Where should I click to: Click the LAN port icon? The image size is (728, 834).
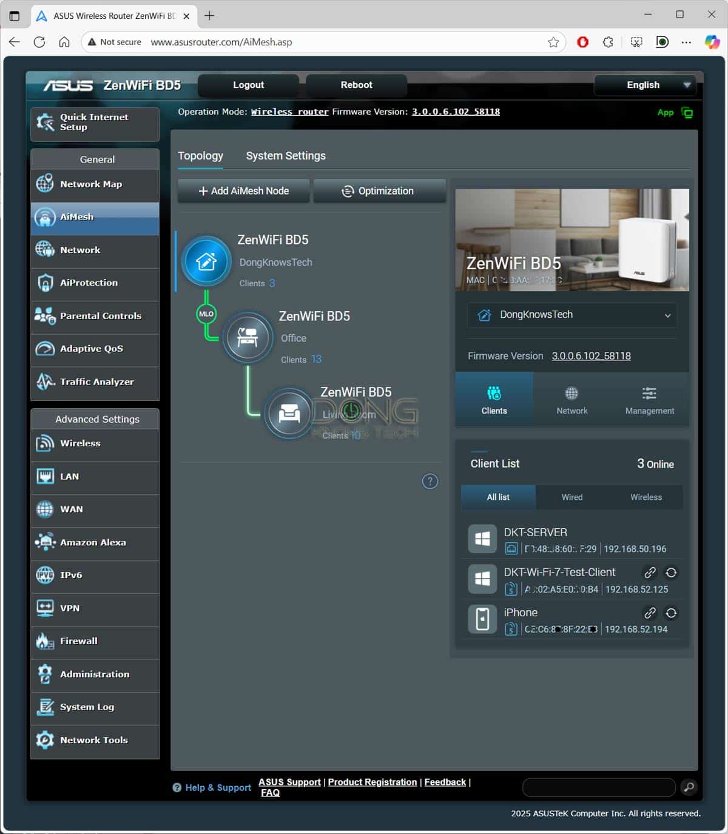(45, 477)
